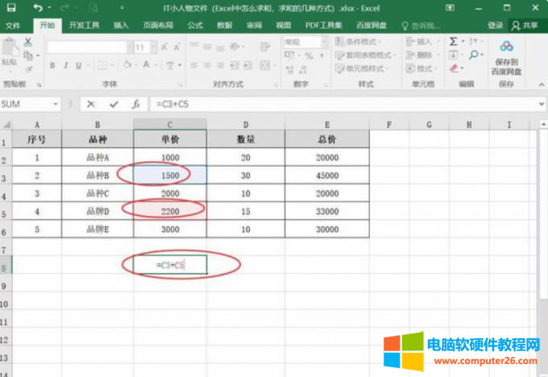548x377 pixels.
Task: Click the AutoSum sigma icon
Action: 454,41
